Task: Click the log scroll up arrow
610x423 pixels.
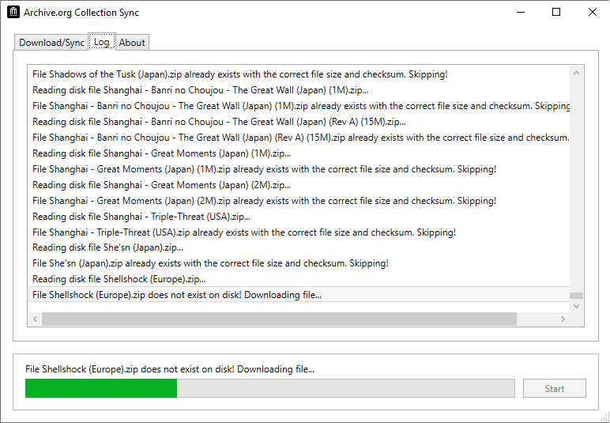Action: coord(576,74)
